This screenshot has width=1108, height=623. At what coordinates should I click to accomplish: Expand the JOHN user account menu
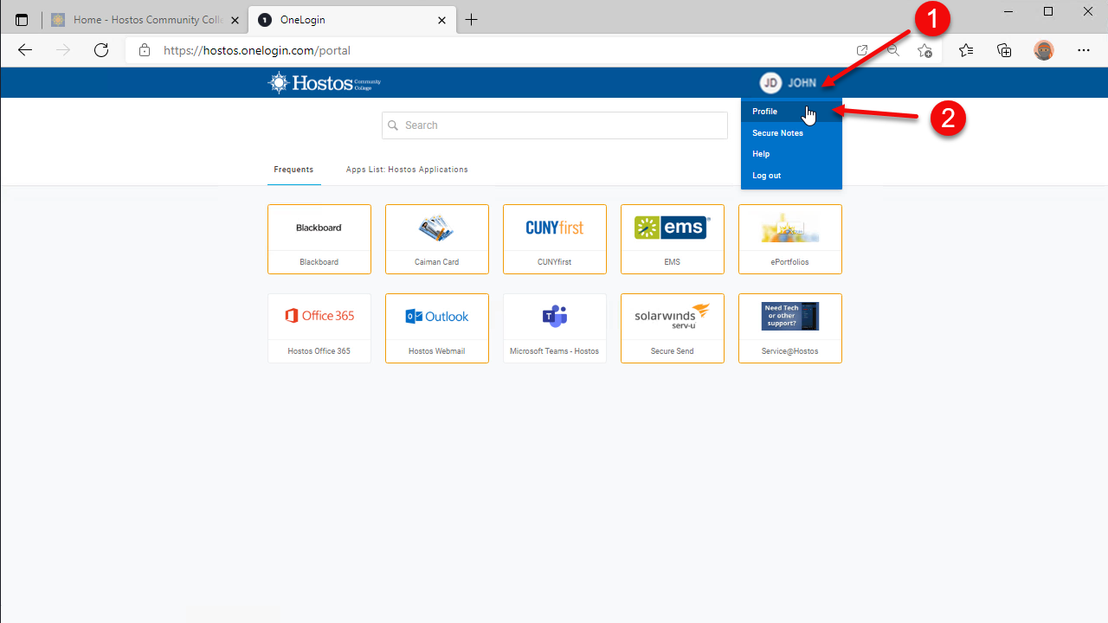pos(789,83)
